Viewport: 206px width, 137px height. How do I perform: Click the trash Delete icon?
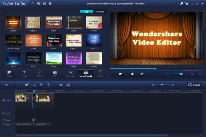pos(41,85)
